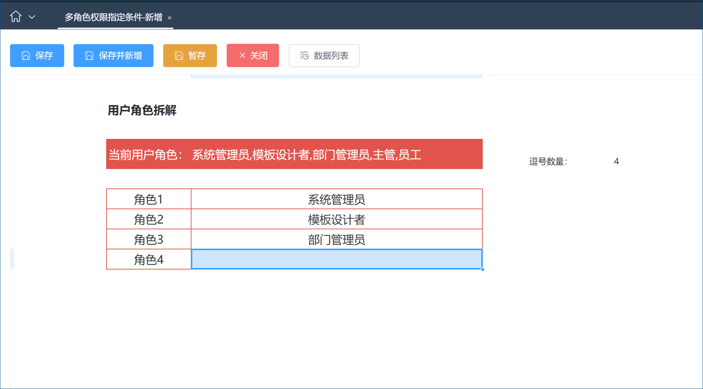Select the 角色1 label cell
This screenshot has width=703, height=389.
pos(149,199)
